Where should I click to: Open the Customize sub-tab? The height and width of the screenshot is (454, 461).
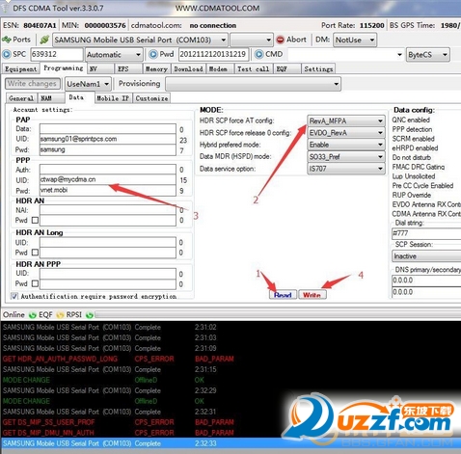pos(151,98)
